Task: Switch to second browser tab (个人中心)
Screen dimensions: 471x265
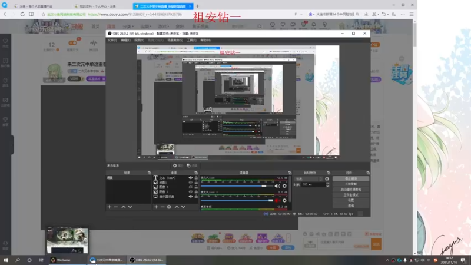Action: 98,6
